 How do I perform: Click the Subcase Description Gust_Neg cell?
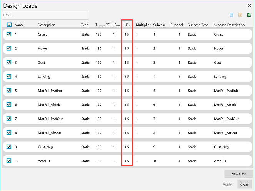[x=221, y=147]
